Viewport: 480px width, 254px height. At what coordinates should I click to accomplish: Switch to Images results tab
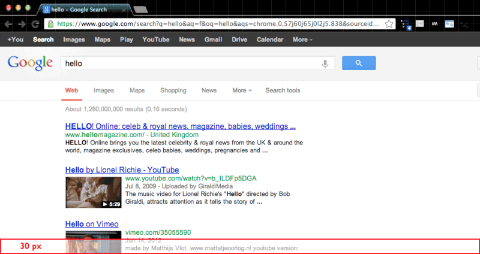pyautogui.click(x=104, y=90)
